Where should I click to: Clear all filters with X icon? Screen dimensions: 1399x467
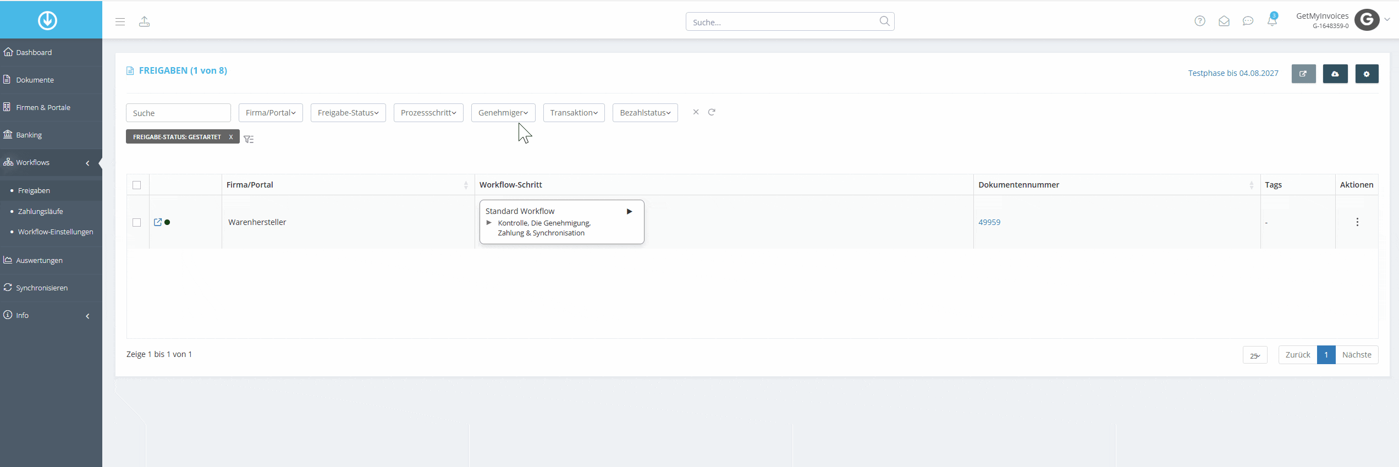coord(696,112)
